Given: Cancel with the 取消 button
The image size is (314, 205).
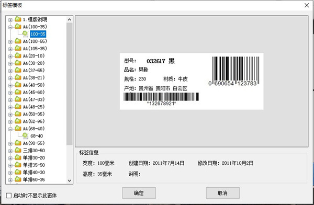Looking at the screenshot, I should click(x=223, y=193).
